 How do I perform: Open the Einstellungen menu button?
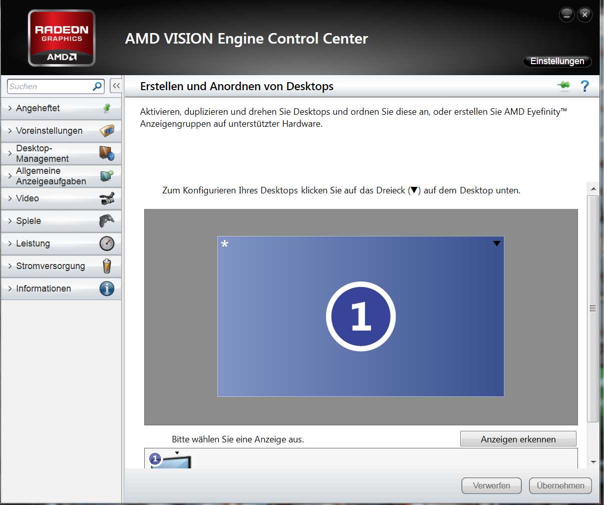pyautogui.click(x=557, y=61)
